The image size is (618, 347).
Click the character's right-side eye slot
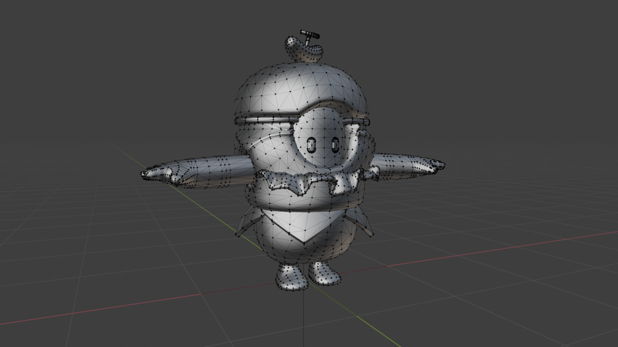click(x=335, y=145)
